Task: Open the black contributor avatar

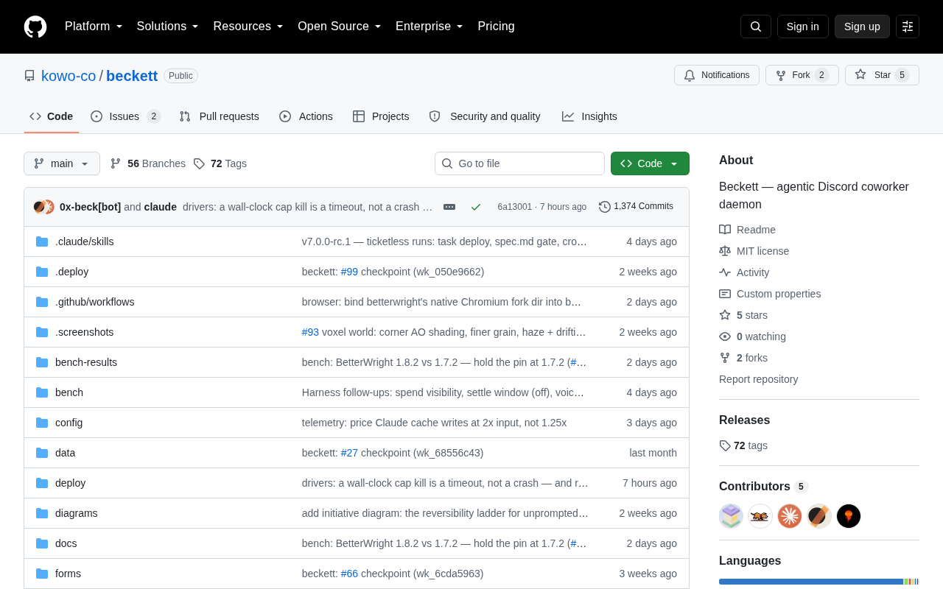Action: click(x=849, y=516)
